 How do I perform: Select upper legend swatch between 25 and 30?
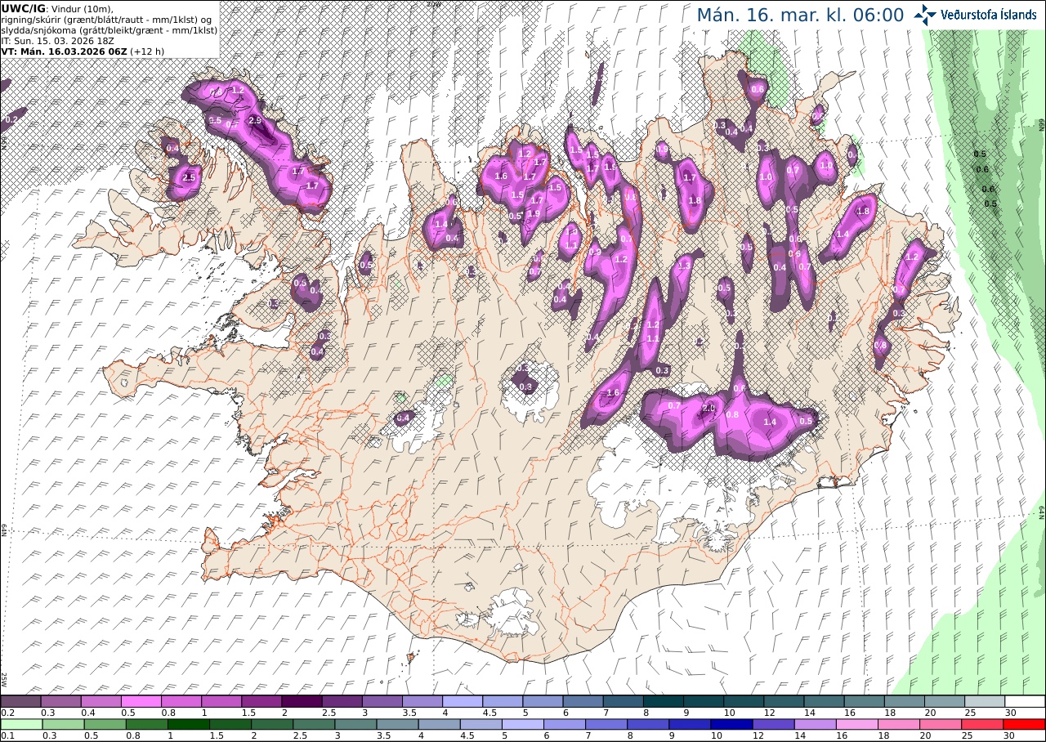(x=986, y=701)
